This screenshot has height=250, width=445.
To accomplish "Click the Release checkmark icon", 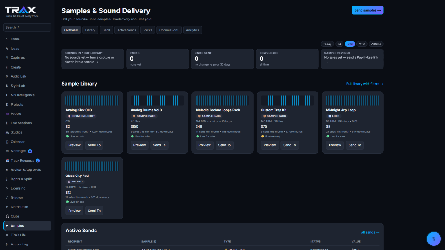I will [7, 198].
